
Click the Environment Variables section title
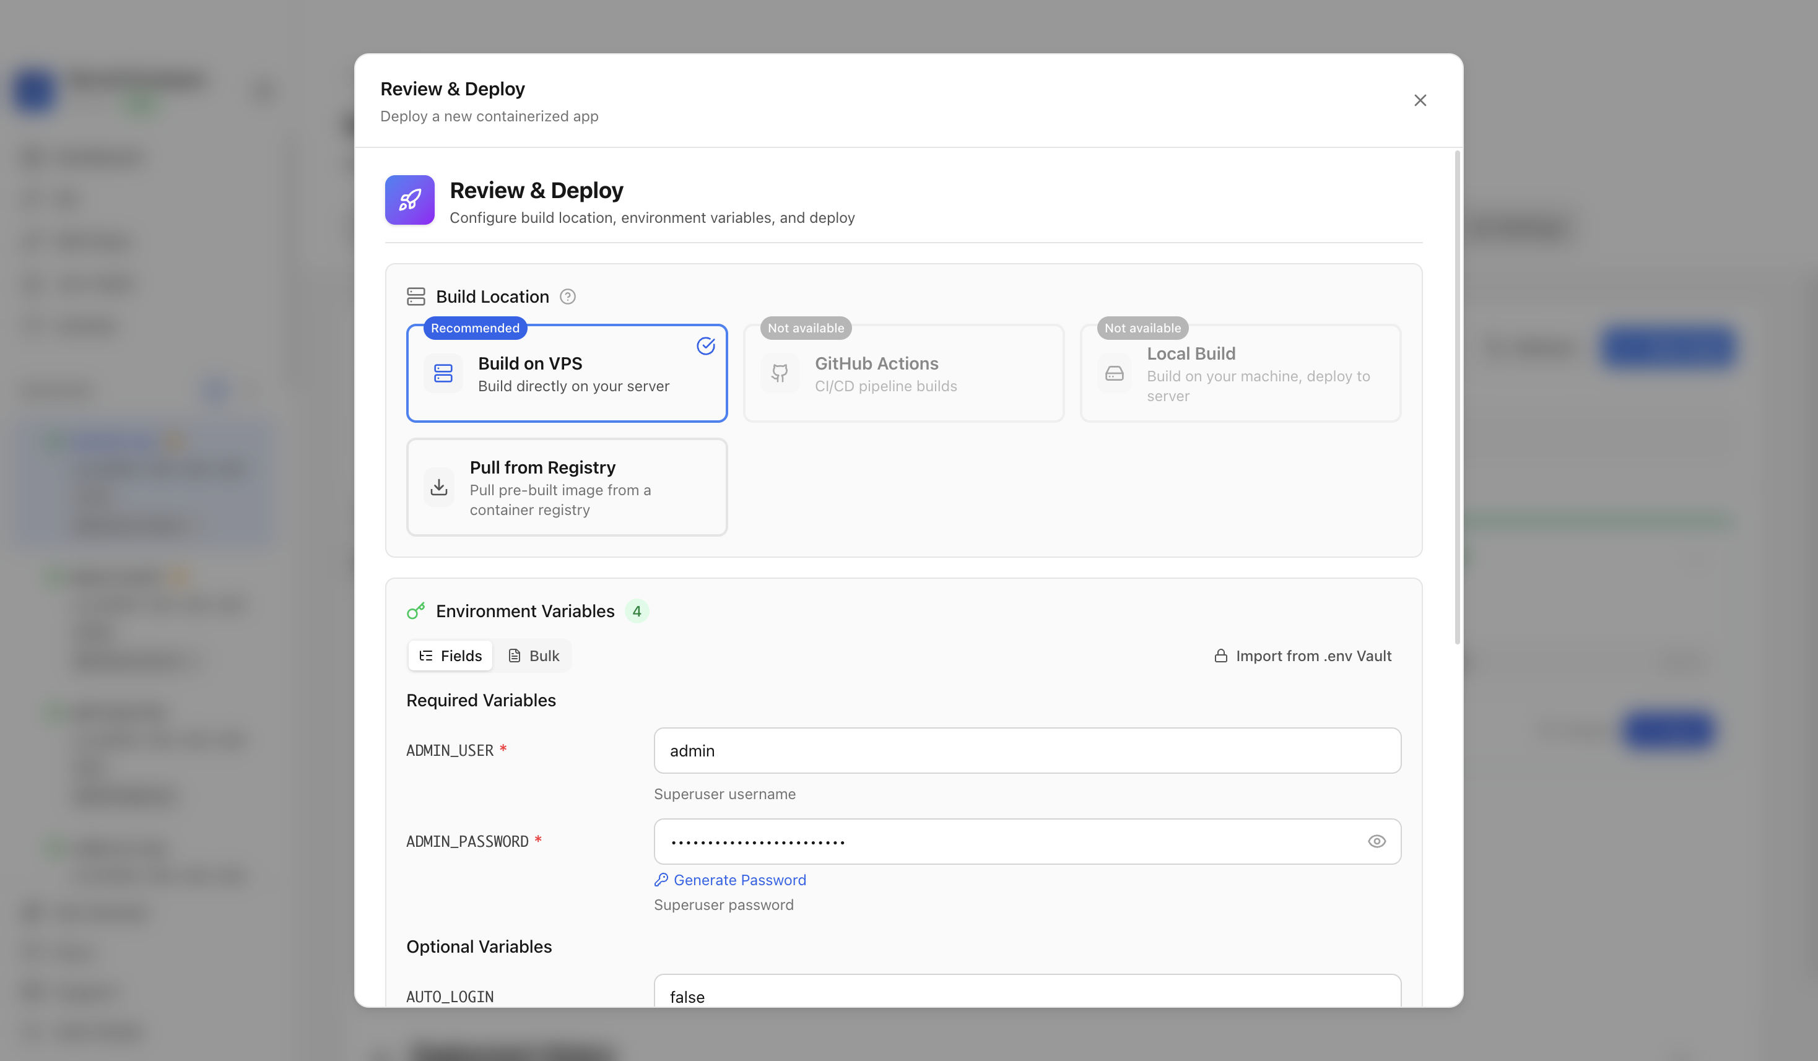(x=524, y=611)
